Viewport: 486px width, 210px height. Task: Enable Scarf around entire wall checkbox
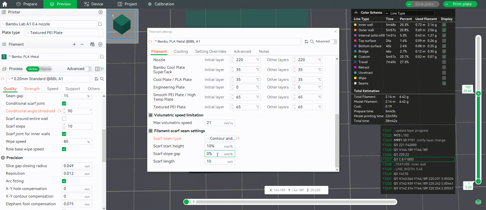point(64,119)
